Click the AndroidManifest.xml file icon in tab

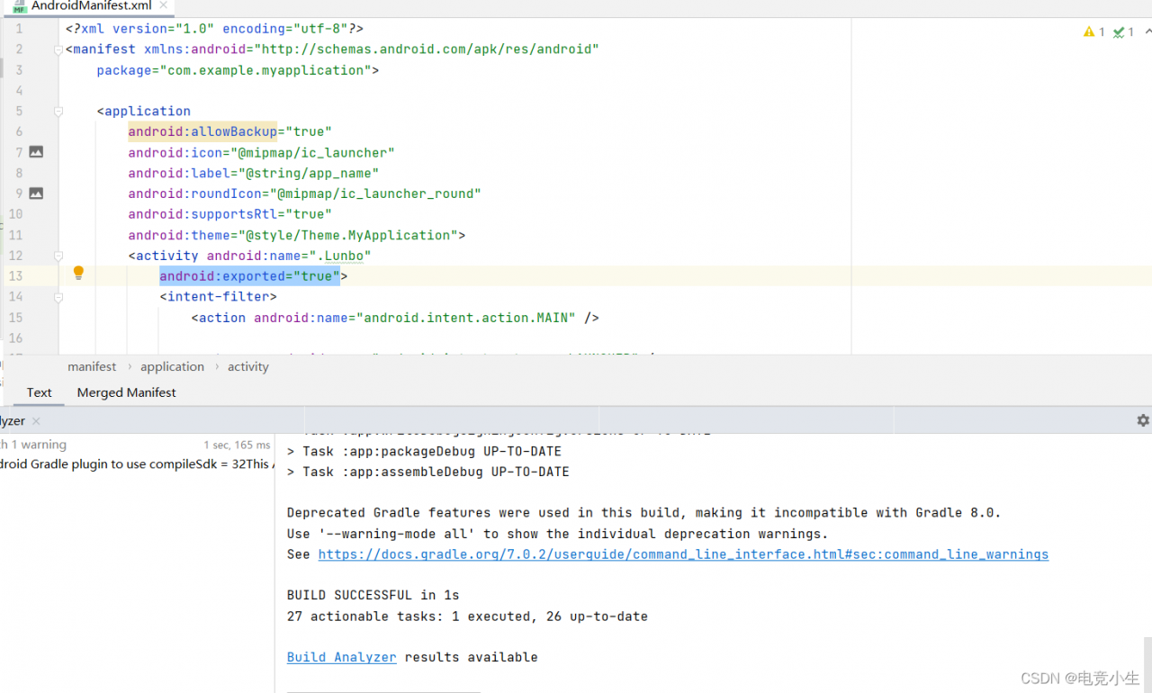click(19, 6)
